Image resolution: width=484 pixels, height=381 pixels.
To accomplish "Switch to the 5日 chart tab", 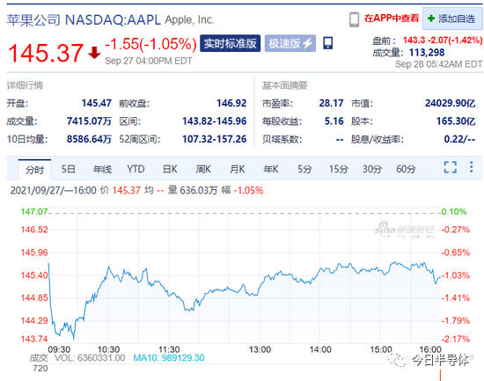I will tap(69, 169).
